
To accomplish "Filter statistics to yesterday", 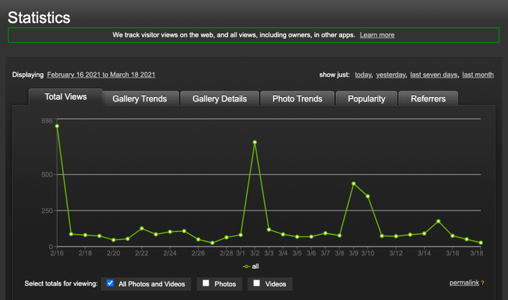I will [x=391, y=74].
